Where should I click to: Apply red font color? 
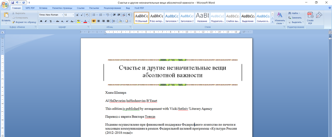point(85,21)
